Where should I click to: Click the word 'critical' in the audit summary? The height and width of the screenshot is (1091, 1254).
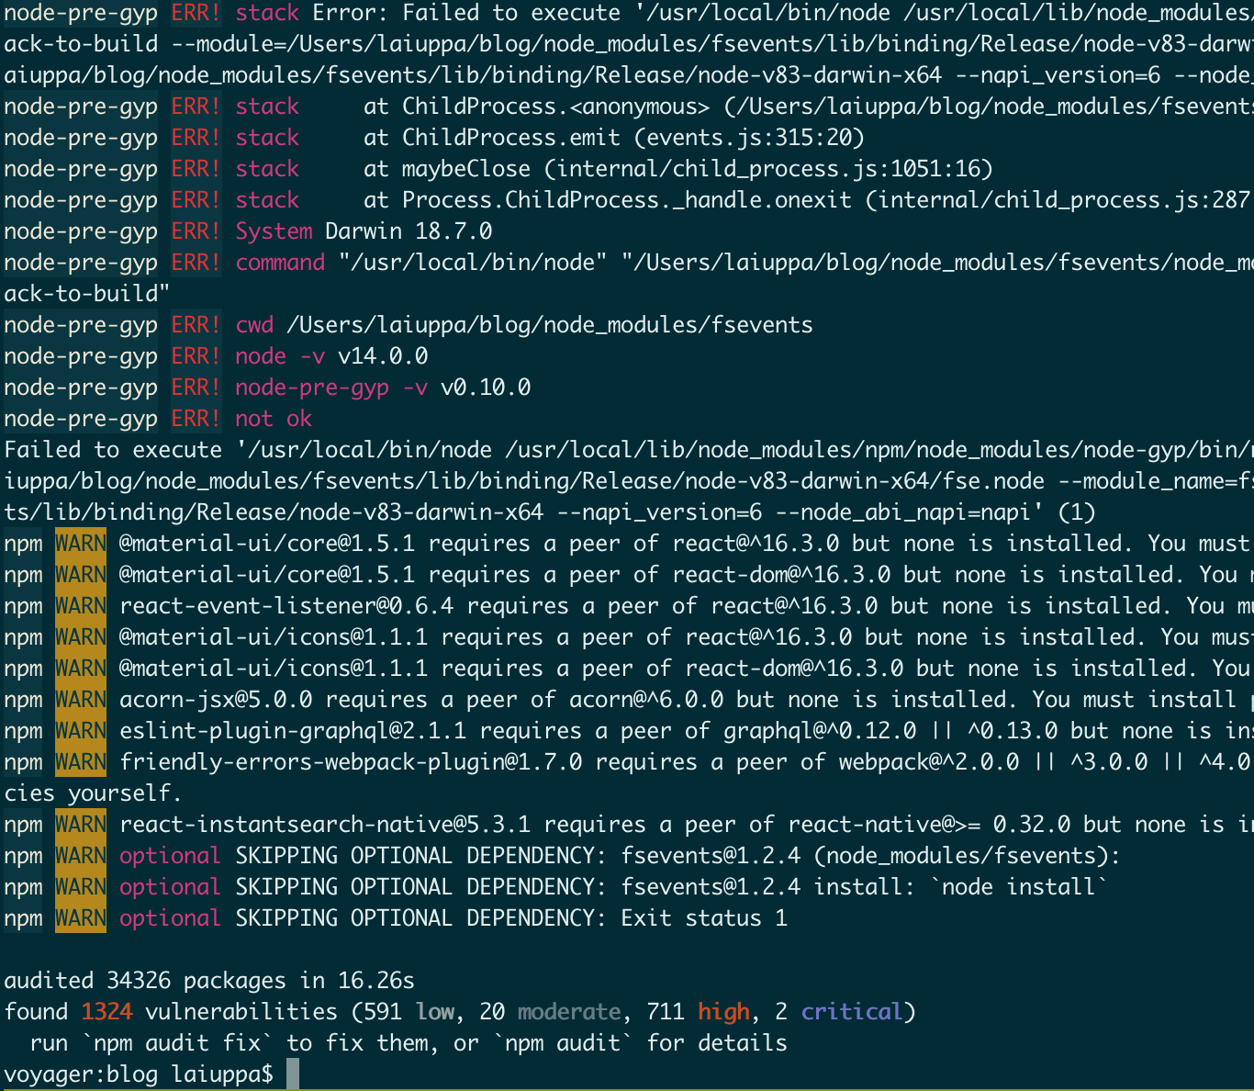point(852,1011)
